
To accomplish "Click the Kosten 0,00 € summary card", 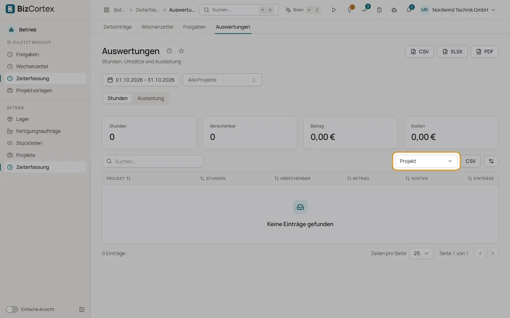I will pos(451,132).
